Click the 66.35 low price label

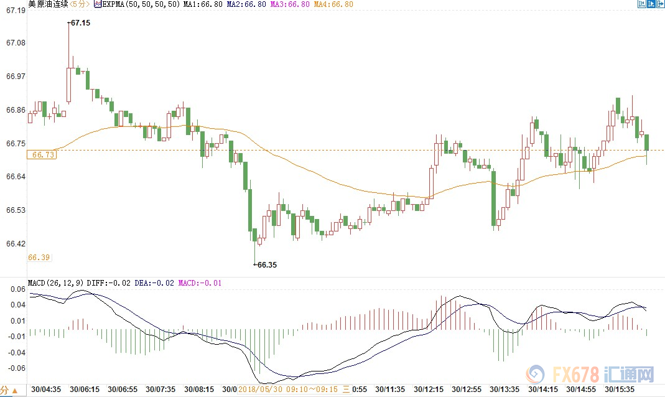click(x=267, y=265)
